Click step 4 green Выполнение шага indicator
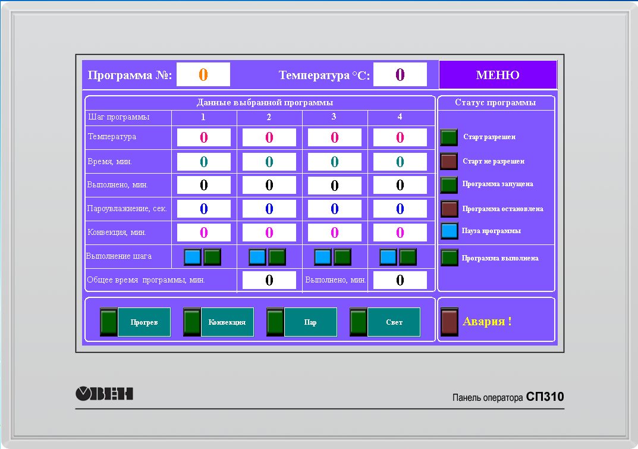 pyautogui.click(x=407, y=257)
